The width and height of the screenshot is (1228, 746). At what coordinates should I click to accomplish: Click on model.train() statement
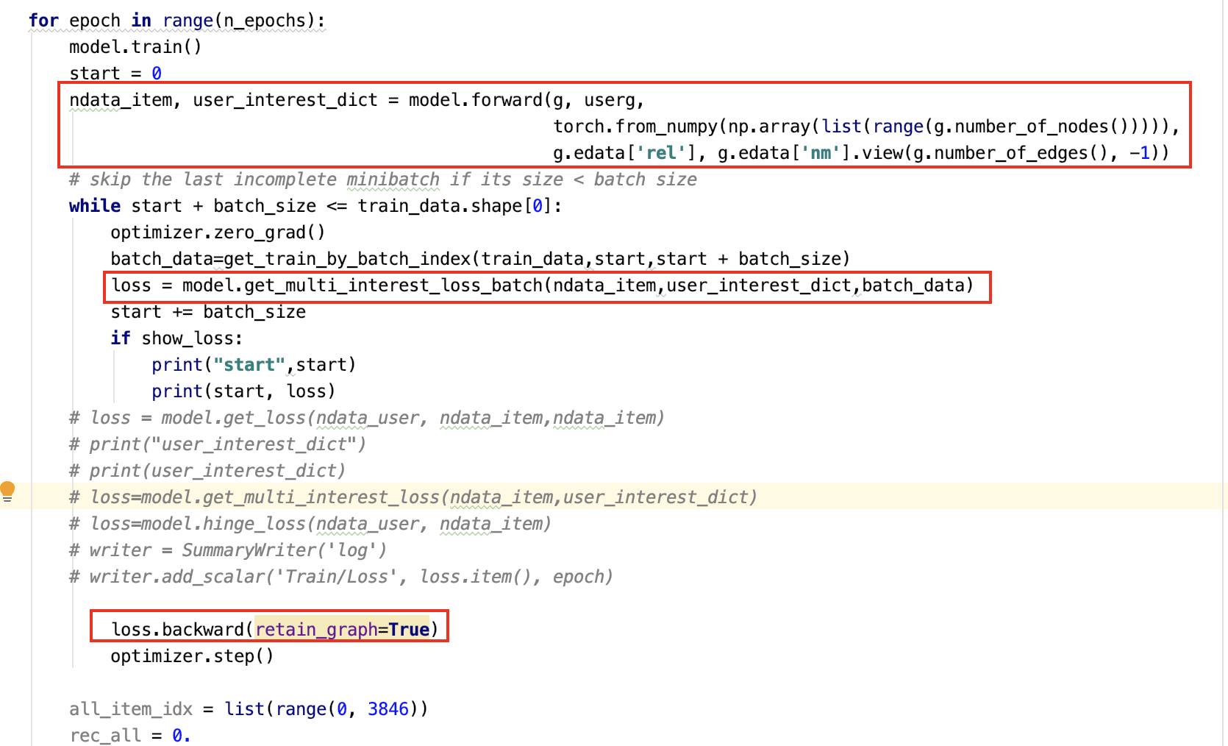click(135, 47)
